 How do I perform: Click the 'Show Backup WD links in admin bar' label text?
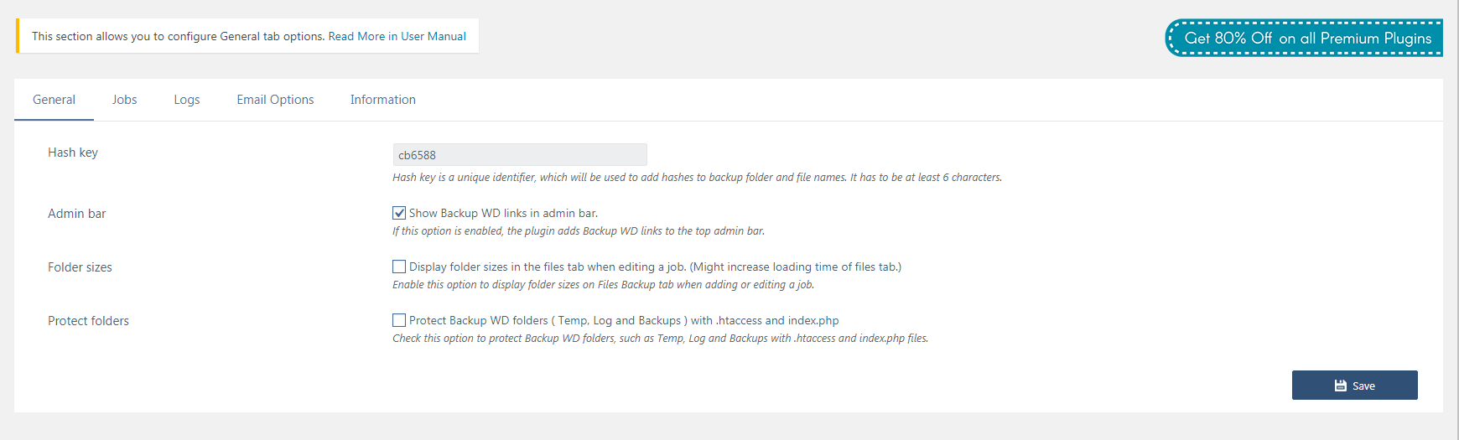[x=503, y=213]
